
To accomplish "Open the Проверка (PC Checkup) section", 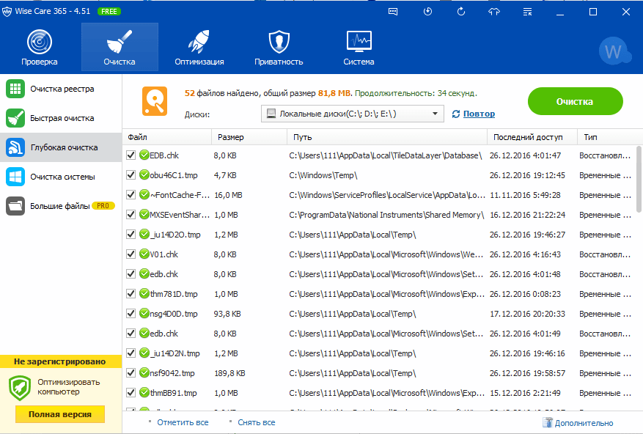I will pos(39,47).
